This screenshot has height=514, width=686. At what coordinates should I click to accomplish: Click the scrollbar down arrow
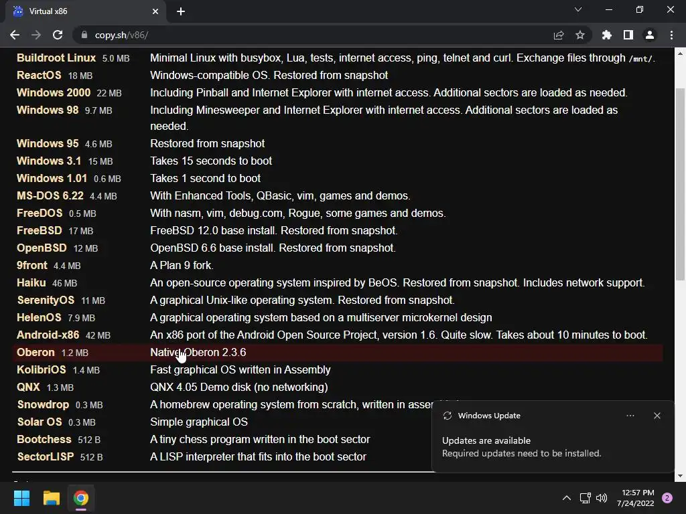pos(681,476)
